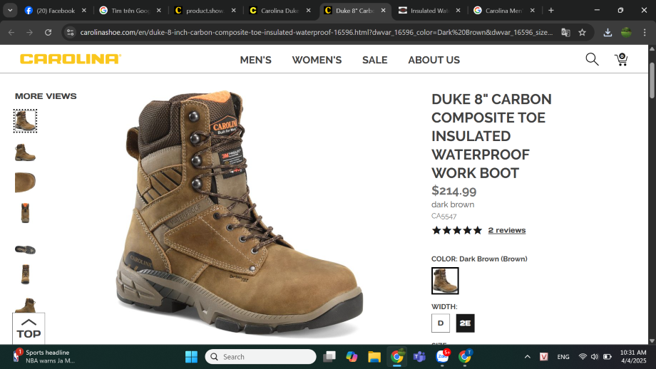Select width 2E
This screenshot has height=369, width=656.
465,323
